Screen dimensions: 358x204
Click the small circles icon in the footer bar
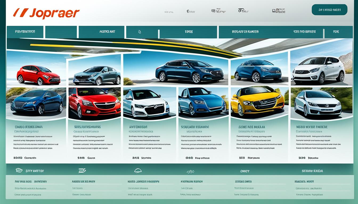coord(190,172)
